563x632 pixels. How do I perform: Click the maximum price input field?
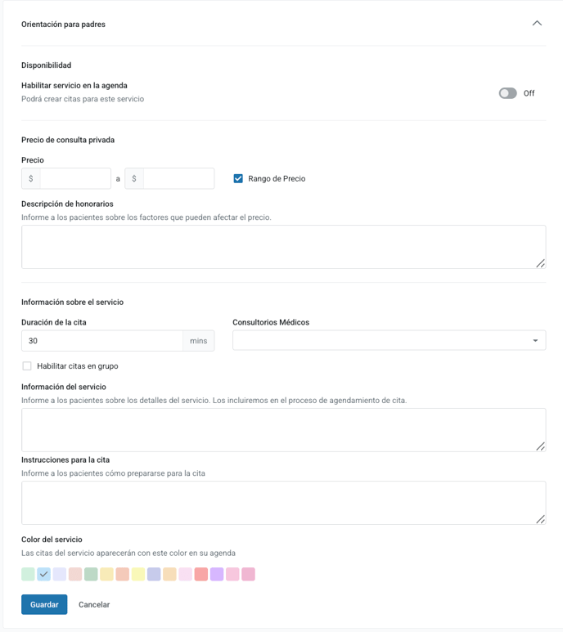(x=178, y=178)
